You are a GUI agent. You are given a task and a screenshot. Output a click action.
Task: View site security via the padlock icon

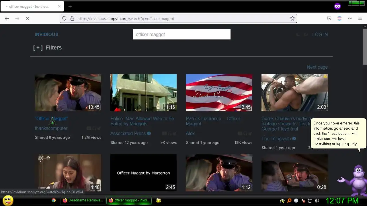(x=72, y=18)
